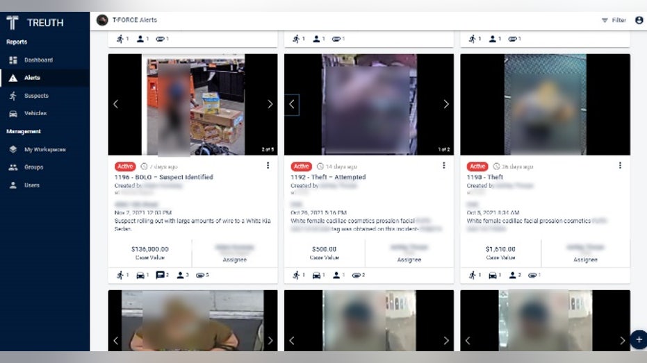Show previous image on alert 1196
This screenshot has width=647, height=363.
(x=116, y=104)
